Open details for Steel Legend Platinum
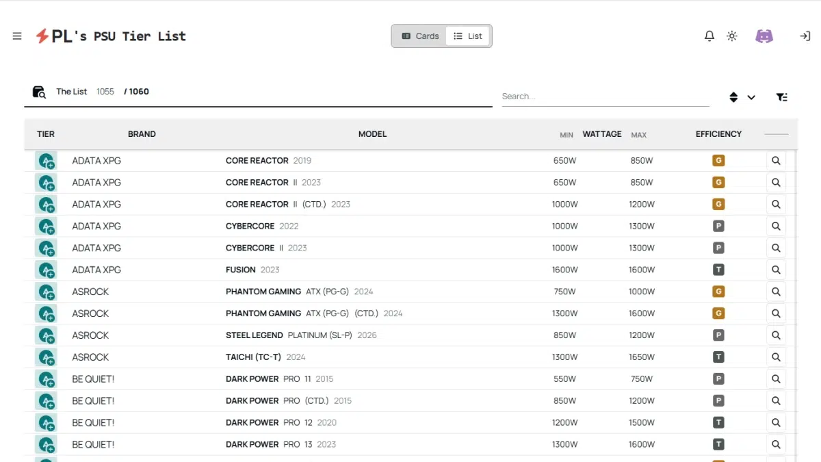The image size is (821, 462). click(776, 335)
